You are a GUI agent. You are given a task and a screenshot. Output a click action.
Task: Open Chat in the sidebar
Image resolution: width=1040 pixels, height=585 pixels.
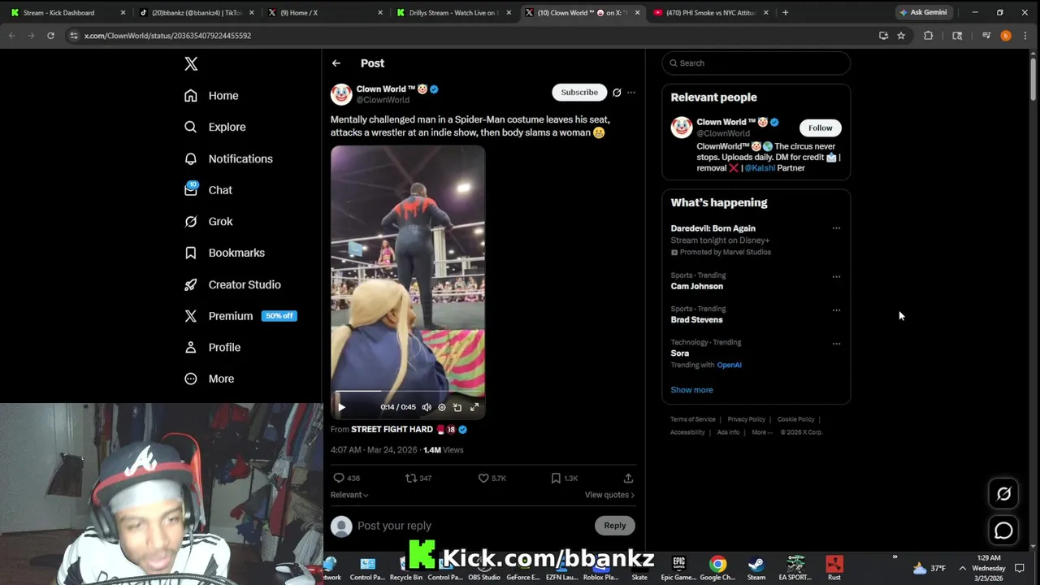point(208,190)
